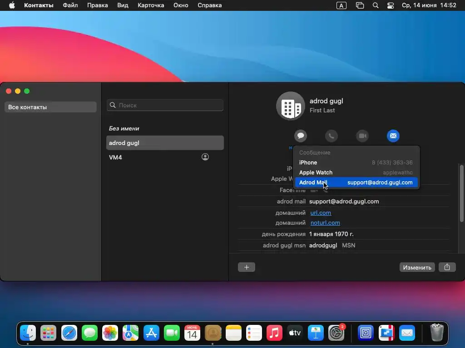Click the phone call icon on the contact card
Viewport: 465px width, 348px height.
(331, 136)
